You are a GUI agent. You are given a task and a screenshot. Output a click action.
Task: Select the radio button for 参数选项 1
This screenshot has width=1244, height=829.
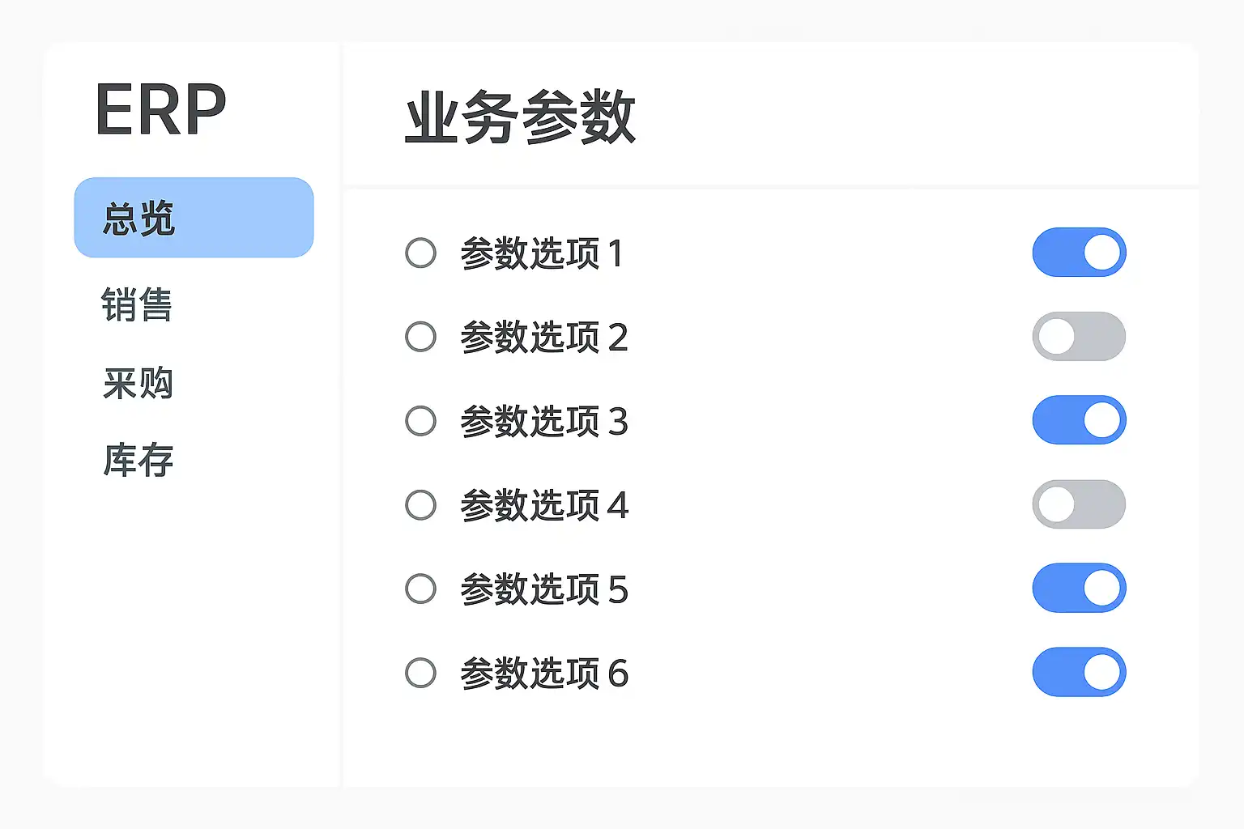(420, 253)
